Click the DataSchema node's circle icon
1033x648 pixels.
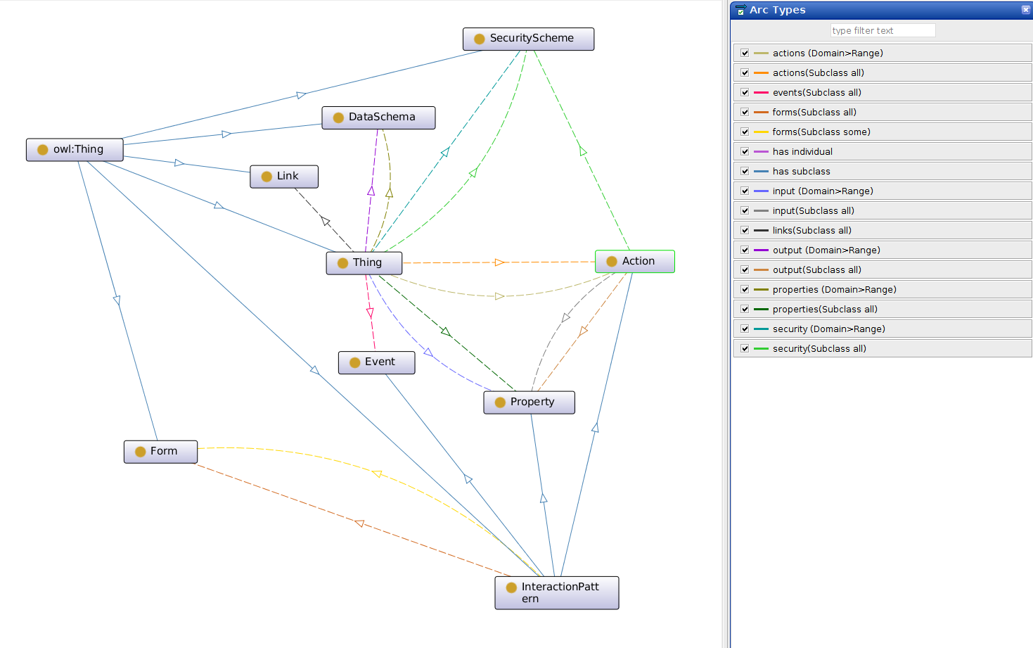[x=338, y=117]
